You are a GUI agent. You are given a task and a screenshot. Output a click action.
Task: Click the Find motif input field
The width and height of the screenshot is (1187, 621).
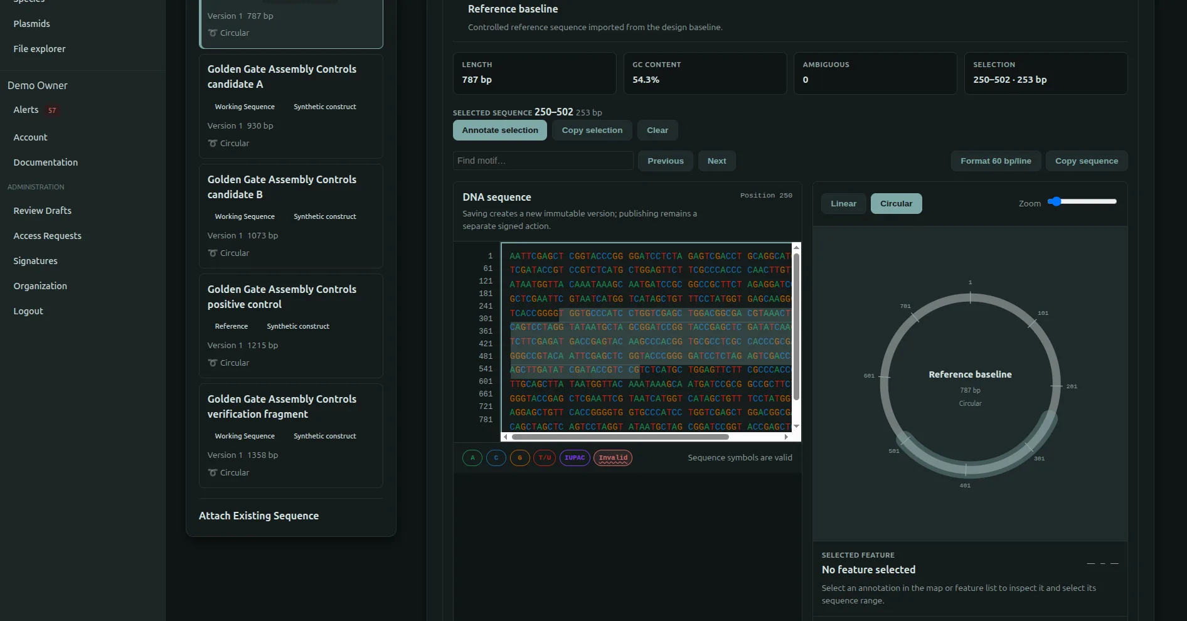point(543,161)
